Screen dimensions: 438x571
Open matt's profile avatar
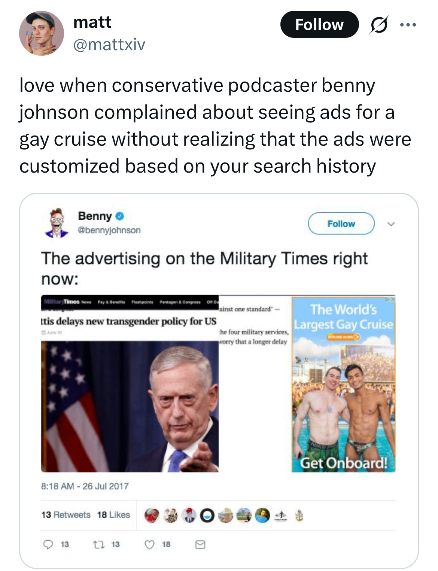(42, 33)
